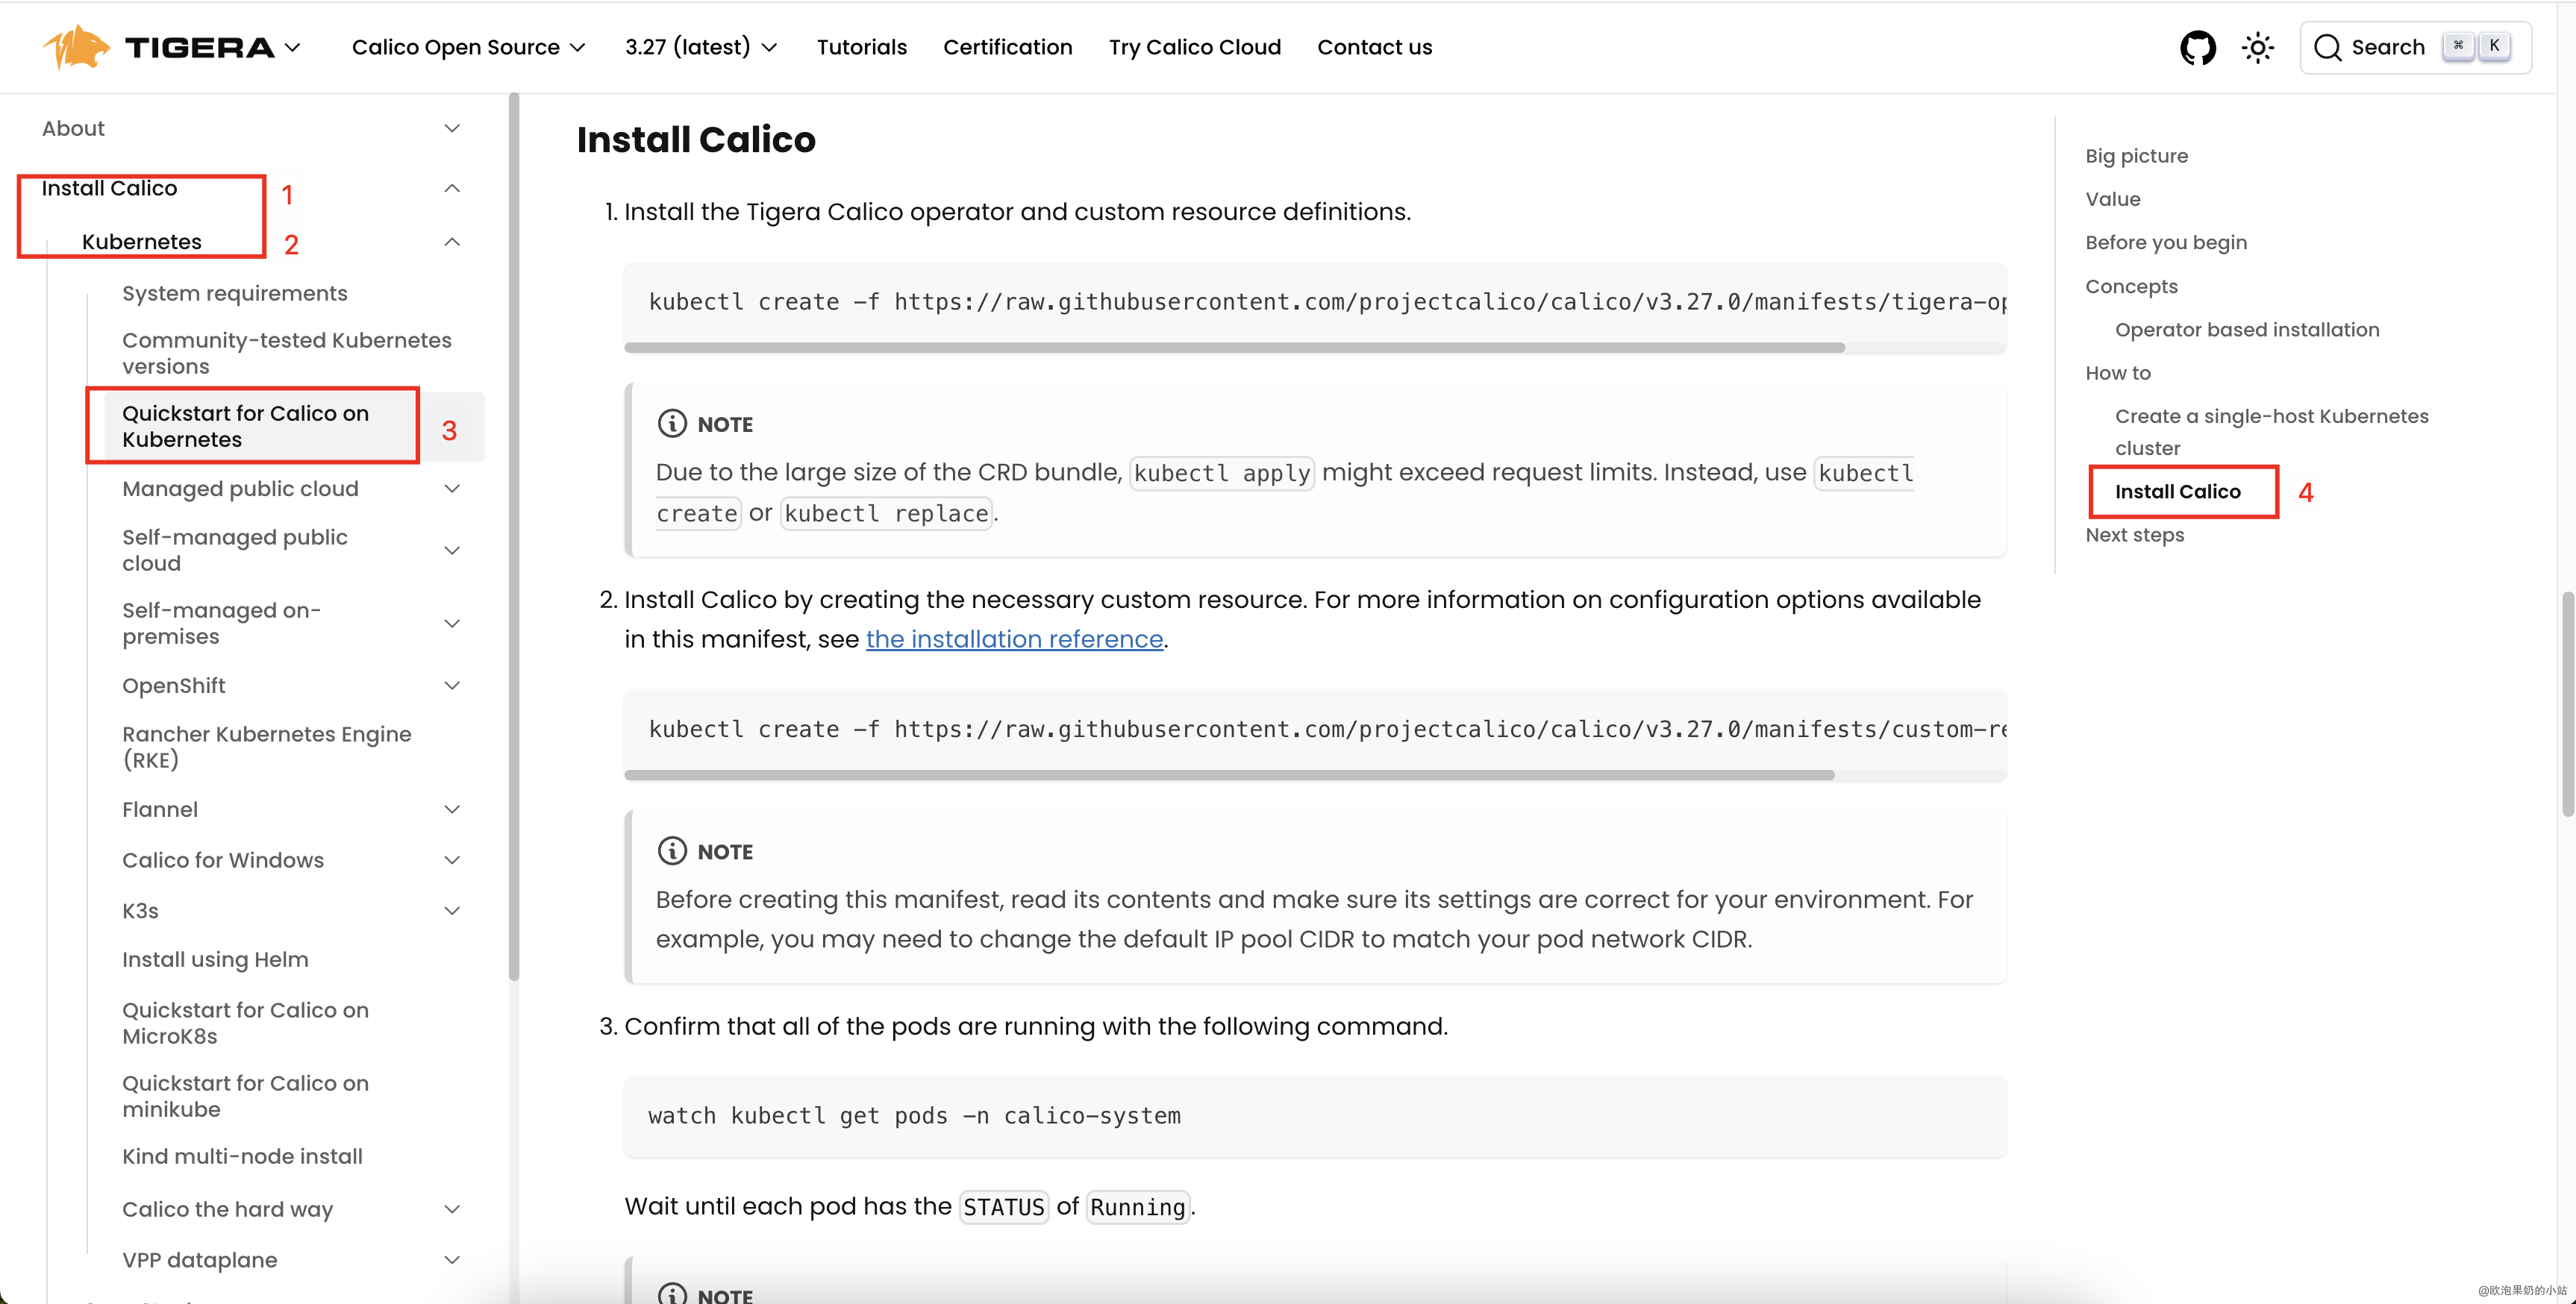
Task: Open Rancher Kubernetes Engine (RKE) page
Action: pyautogui.click(x=267, y=747)
